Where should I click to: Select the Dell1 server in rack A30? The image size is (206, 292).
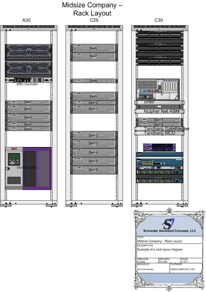(29, 102)
